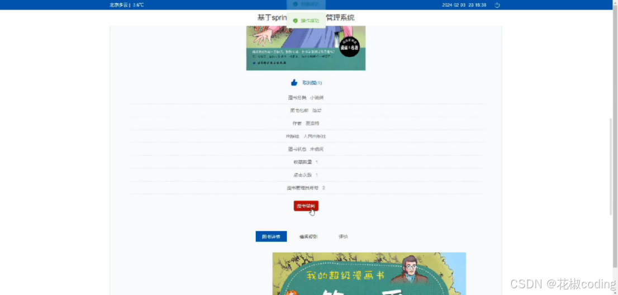Click the blue thumbs-up like icon
The width and height of the screenshot is (618, 295).
(x=294, y=83)
